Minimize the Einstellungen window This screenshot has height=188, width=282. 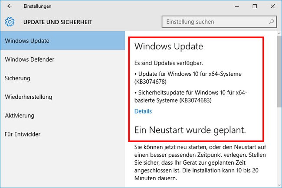[237, 6]
